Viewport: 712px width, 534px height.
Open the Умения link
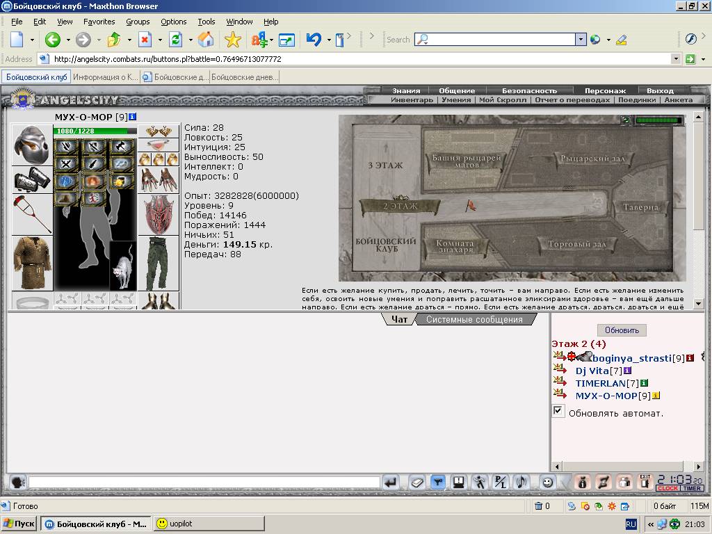(x=456, y=100)
